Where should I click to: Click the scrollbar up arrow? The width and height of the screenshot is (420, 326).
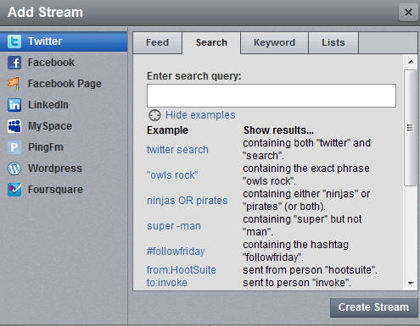tap(411, 62)
